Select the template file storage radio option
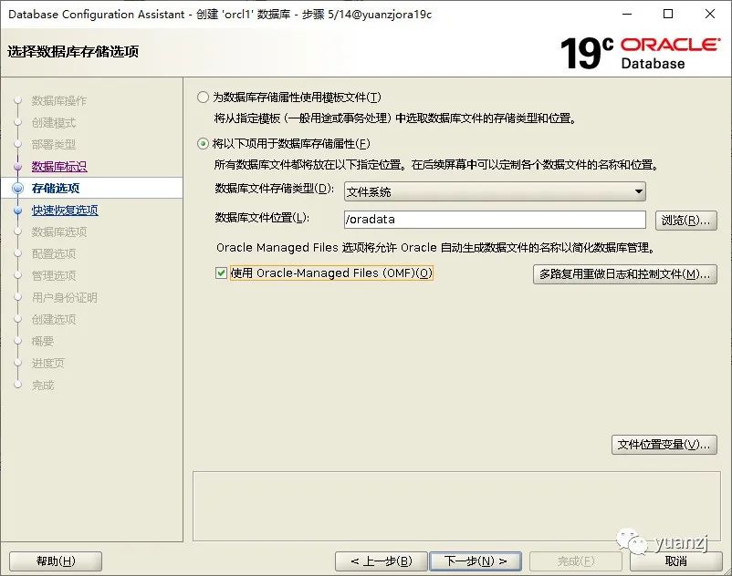 tap(203, 97)
